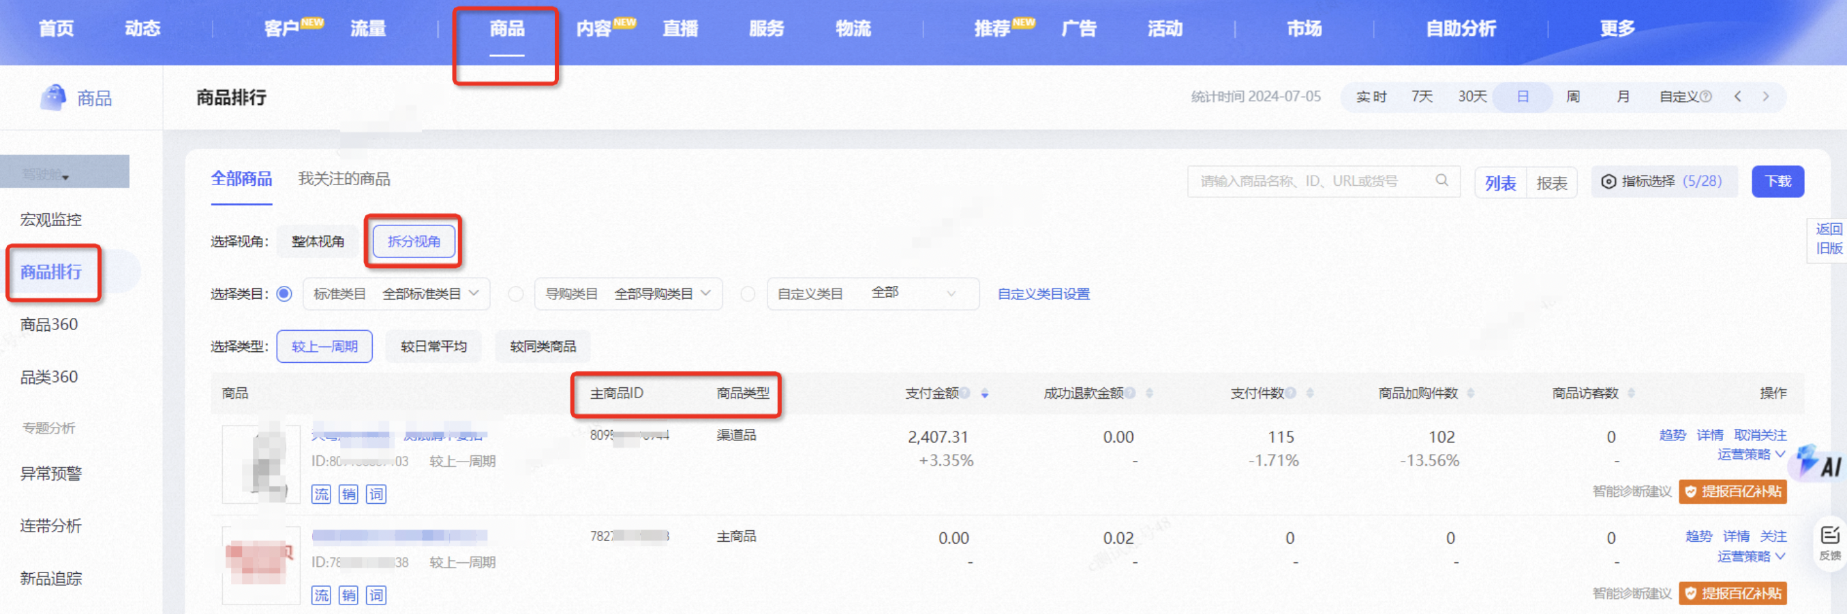Switch to 我关注的商品 tab
Screen dimensions: 1847x614
point(344,178)
